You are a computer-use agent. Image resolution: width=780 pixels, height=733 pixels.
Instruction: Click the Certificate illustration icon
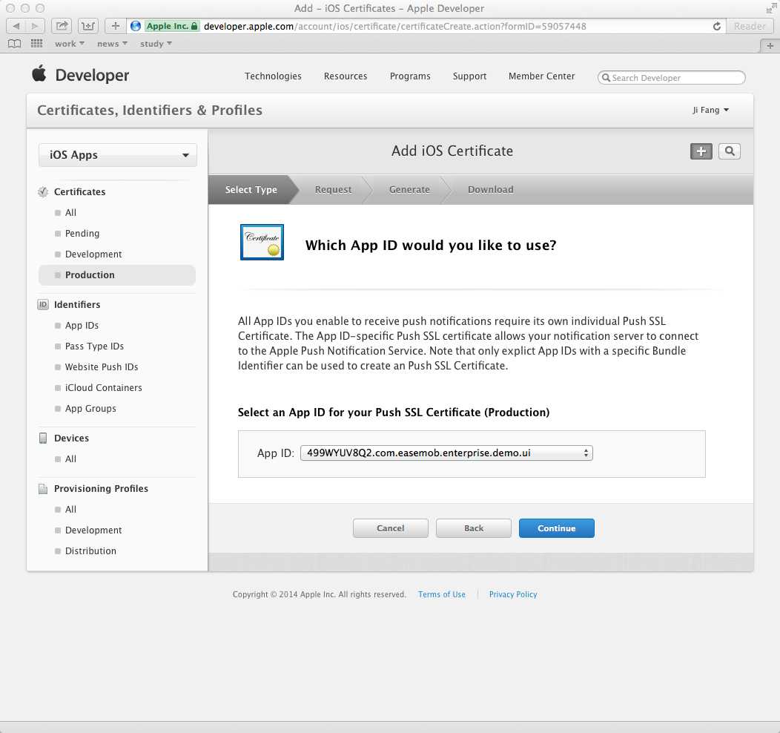pyautogui.click(x=262, y=243)
